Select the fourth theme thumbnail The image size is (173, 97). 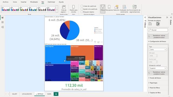point(33,9)
